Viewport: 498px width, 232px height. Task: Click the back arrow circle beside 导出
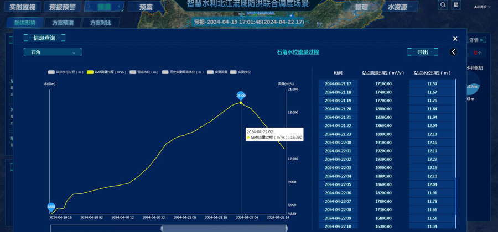454,52
